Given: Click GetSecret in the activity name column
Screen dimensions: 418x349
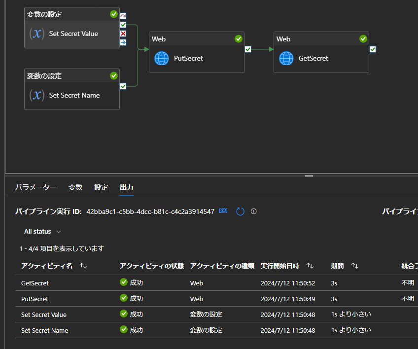Looking at the screenshot, I should [35, 283].
